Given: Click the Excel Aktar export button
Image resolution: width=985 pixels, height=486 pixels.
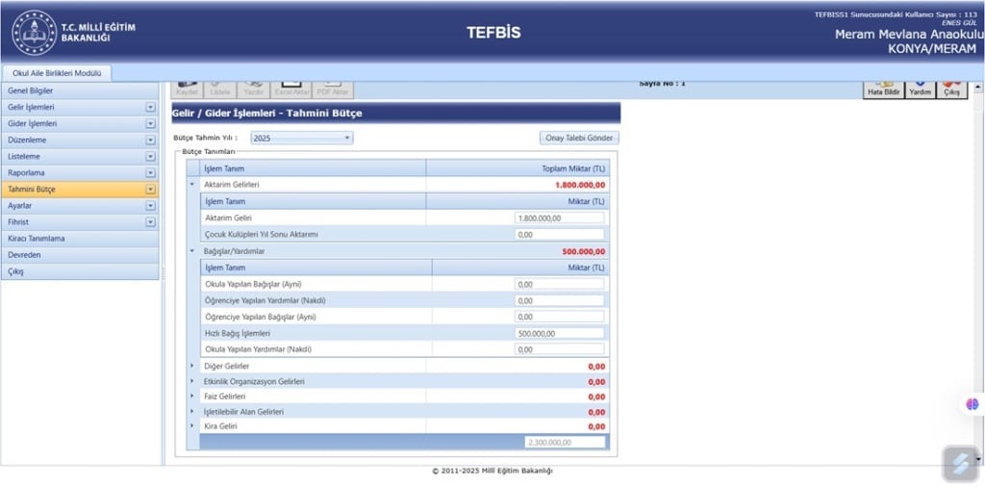Looking at the screenshot, I should click(x=291, y=90).
